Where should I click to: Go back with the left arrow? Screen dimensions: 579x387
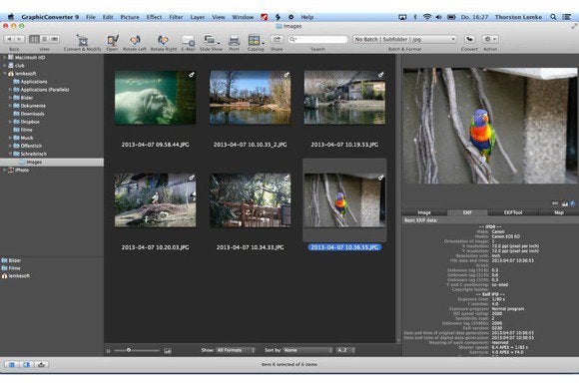pos(10,39)
